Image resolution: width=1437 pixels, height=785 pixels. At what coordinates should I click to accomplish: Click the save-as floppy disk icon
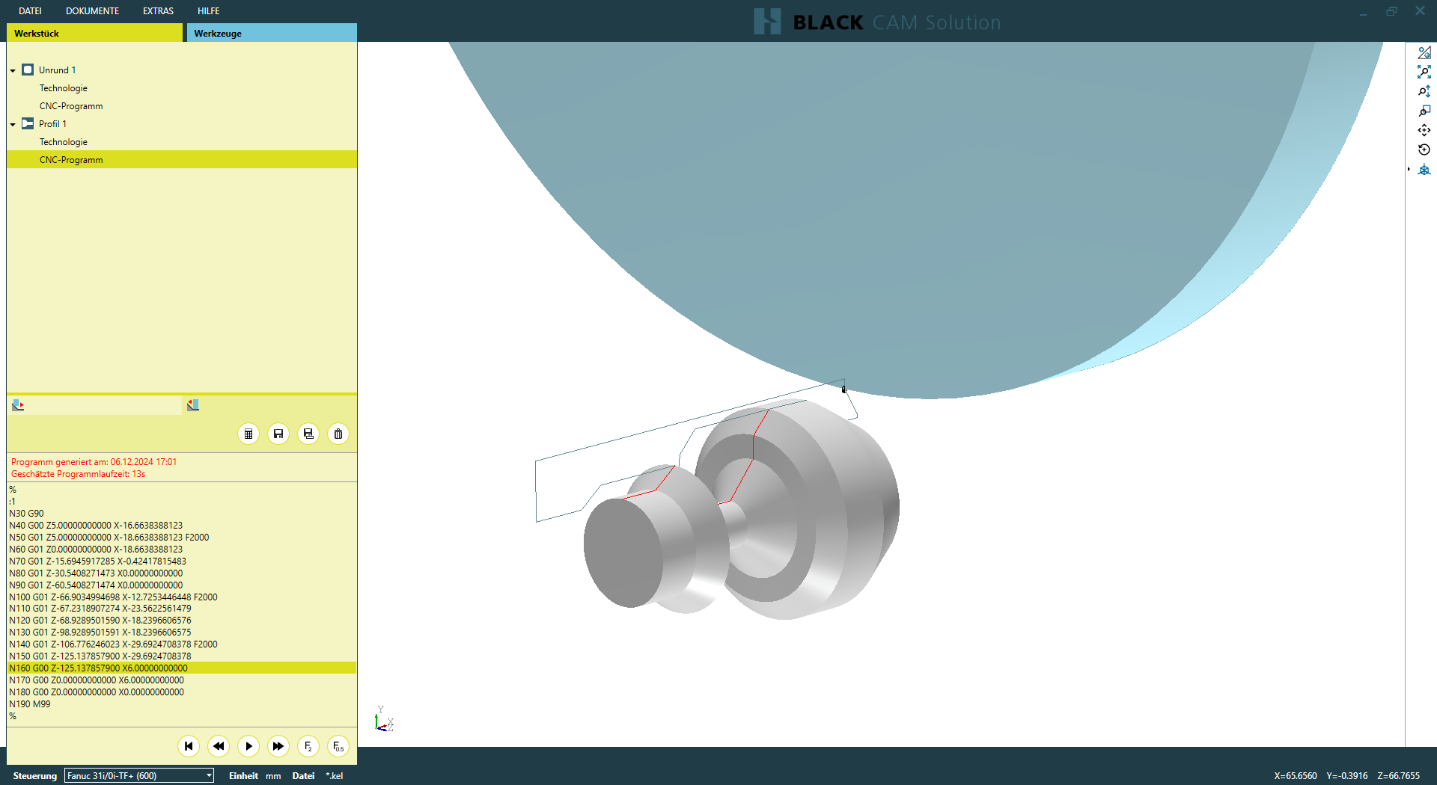click(308, 434)
